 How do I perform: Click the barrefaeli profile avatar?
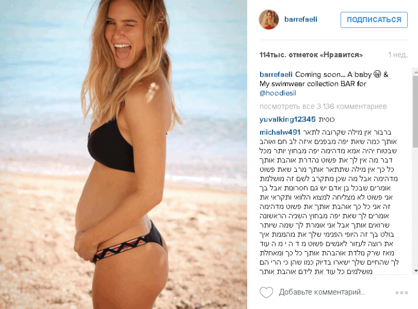click(x=268, y=19)
